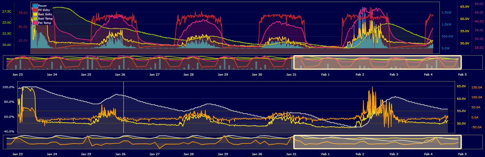Toggle the Power series blue legend swatch

[x=35, y=6]
